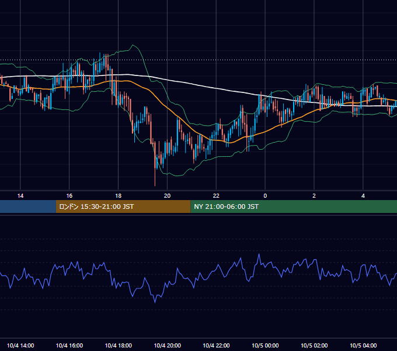Screen dimensions: 397x351
Task: Click the 16 hour label on the price chart axis
Action: tap(69, 196)
